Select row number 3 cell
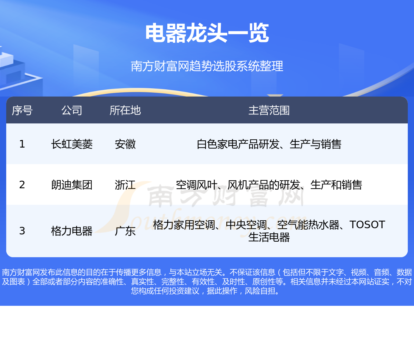The image size is (414, 362). pos(22,231)
